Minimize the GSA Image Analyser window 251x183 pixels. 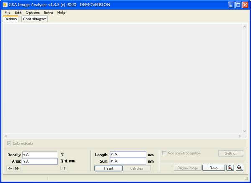(x=231, y=5)
